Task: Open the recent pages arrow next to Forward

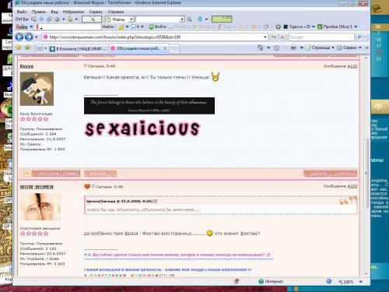Action: 36,37
